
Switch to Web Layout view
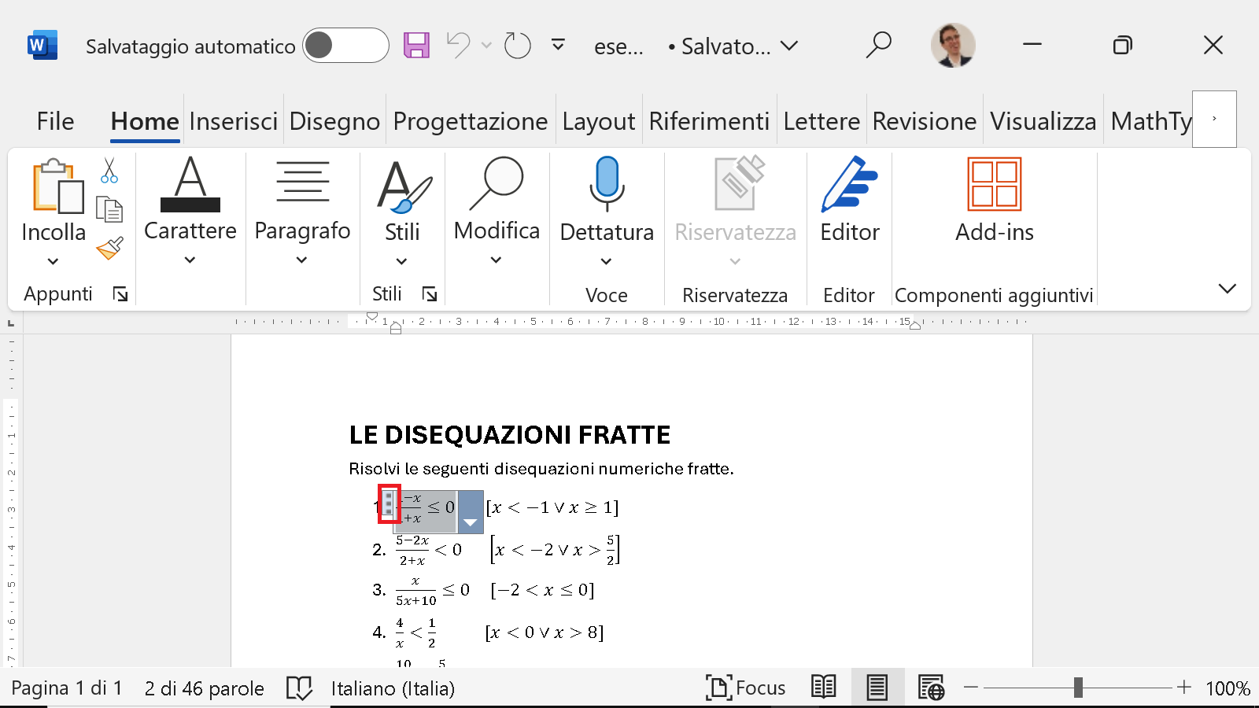[931, 688]
